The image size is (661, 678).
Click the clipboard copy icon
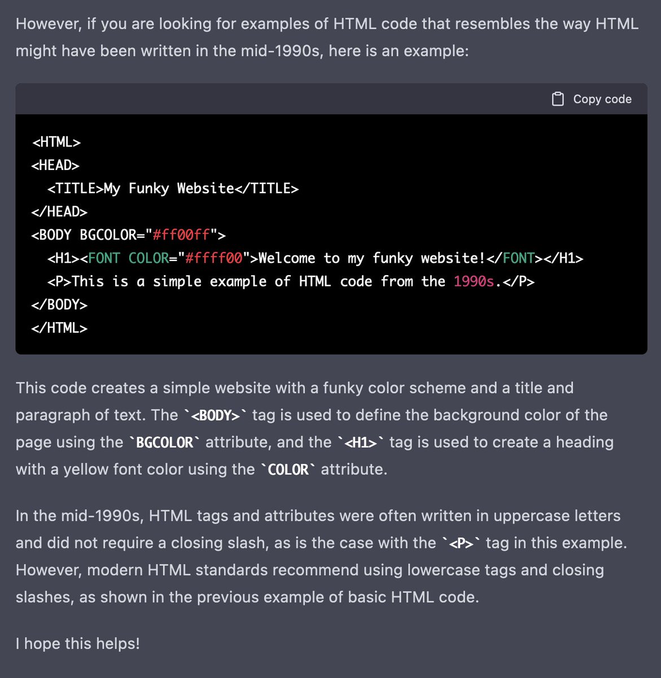pos(558,99)
